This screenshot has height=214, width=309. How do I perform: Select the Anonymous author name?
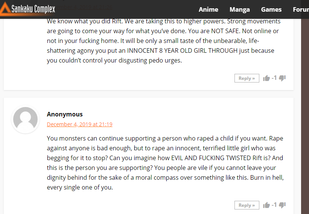[65, 114]
